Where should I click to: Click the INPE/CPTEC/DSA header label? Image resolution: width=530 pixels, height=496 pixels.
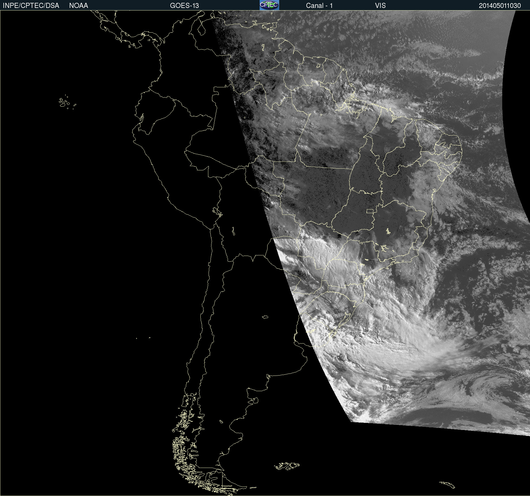pos(31,6)
